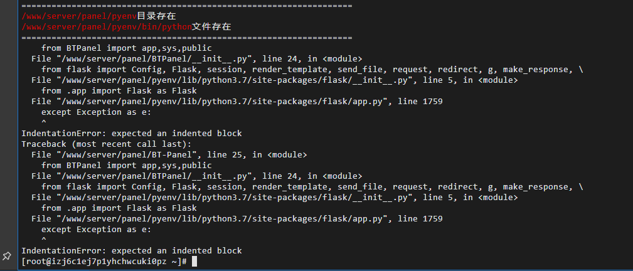The image size is (633, 271).
Task: Click the first IndentationError line above Traceback
Action: tap(131, 133)
